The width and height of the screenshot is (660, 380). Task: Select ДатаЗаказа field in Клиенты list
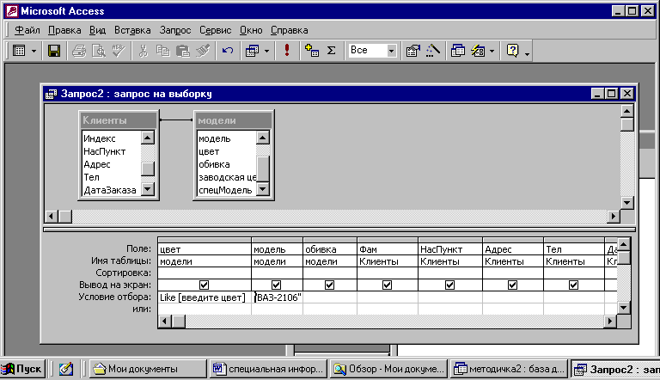[111, 190]
